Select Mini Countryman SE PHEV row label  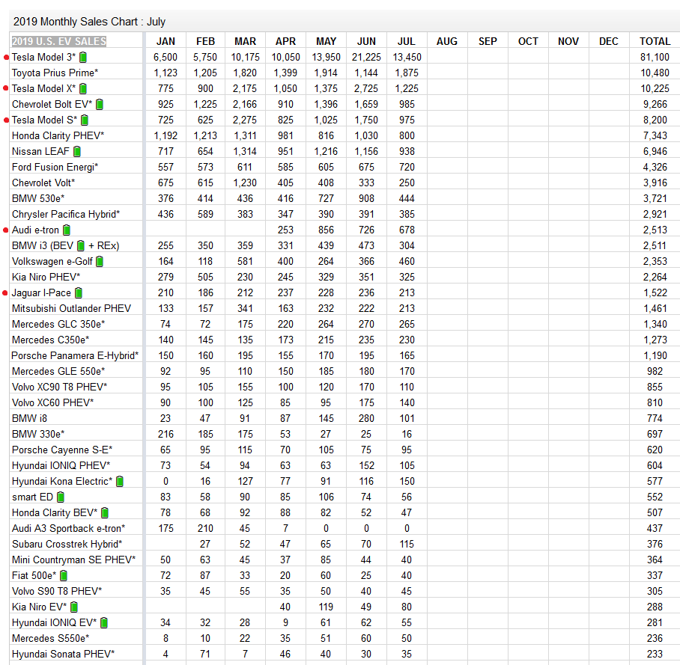coord(73,560)
